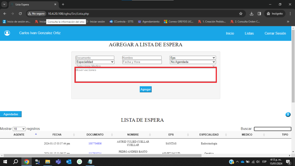The height and width of the screenshot is (166, 295).
Task: Expand the No Agendada dropdown
Action: point(192,62)
